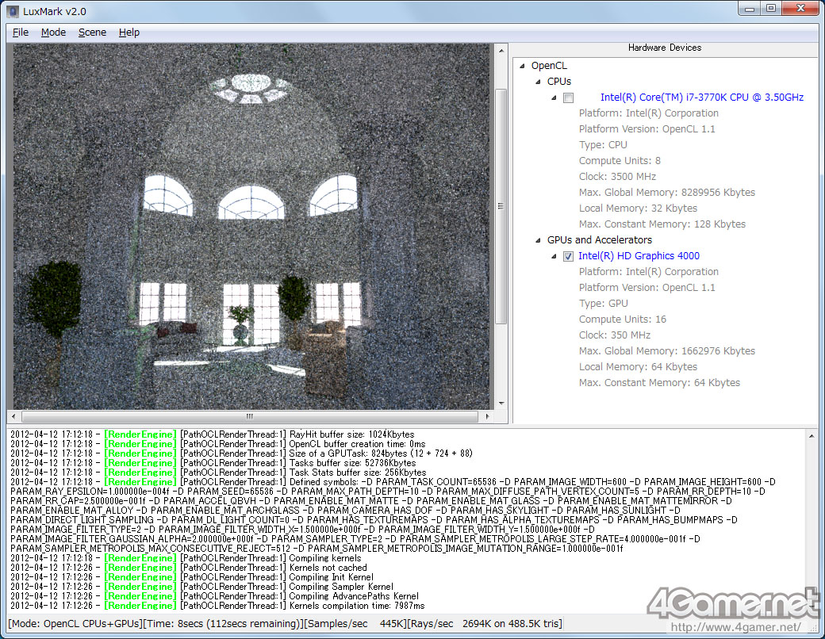The width and height of the screenshot is (825, 639).
Task: Maximize the LuxMark window
Action: pos(770,9)
